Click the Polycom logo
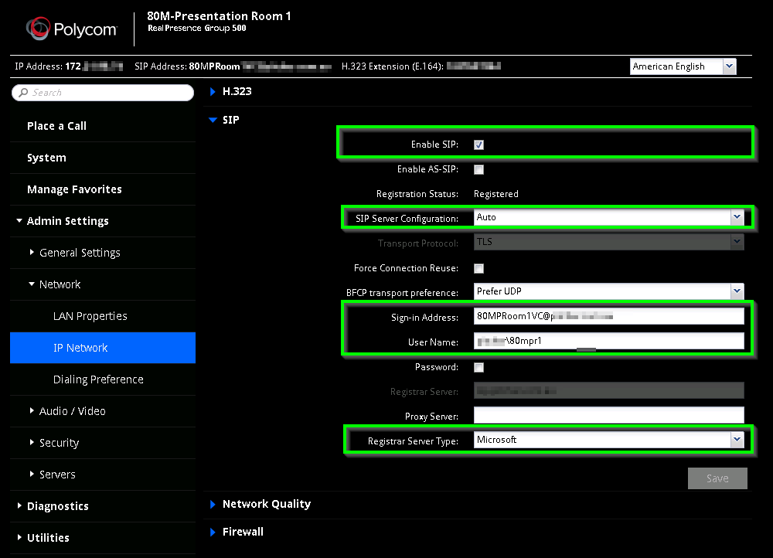Screen dimensions: 773x558 [71, 29]
